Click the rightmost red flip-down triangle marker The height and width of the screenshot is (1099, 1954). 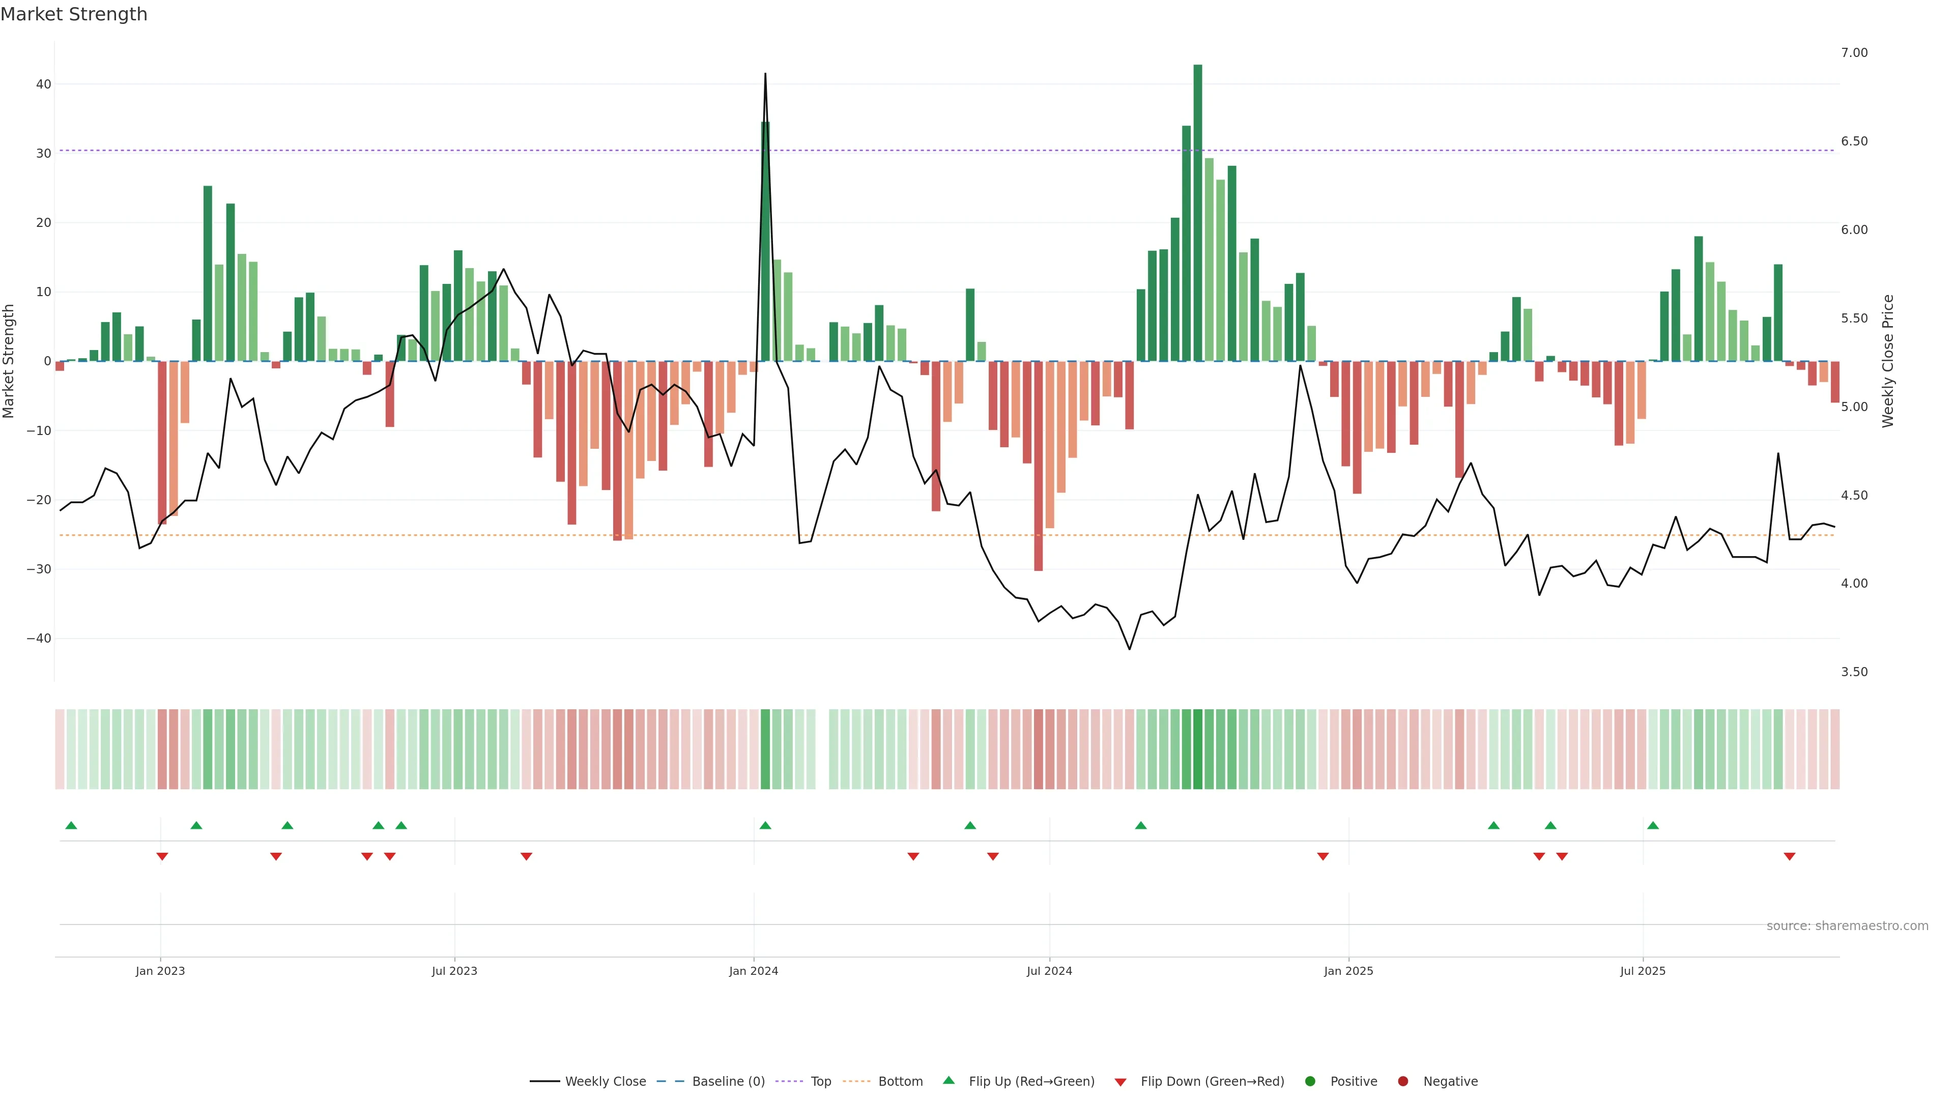point(1790,856)
